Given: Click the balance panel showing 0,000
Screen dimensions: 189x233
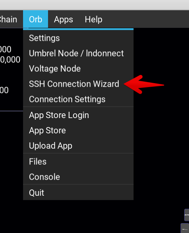Looking at the screenshot, I should click(x=11, y=69).
